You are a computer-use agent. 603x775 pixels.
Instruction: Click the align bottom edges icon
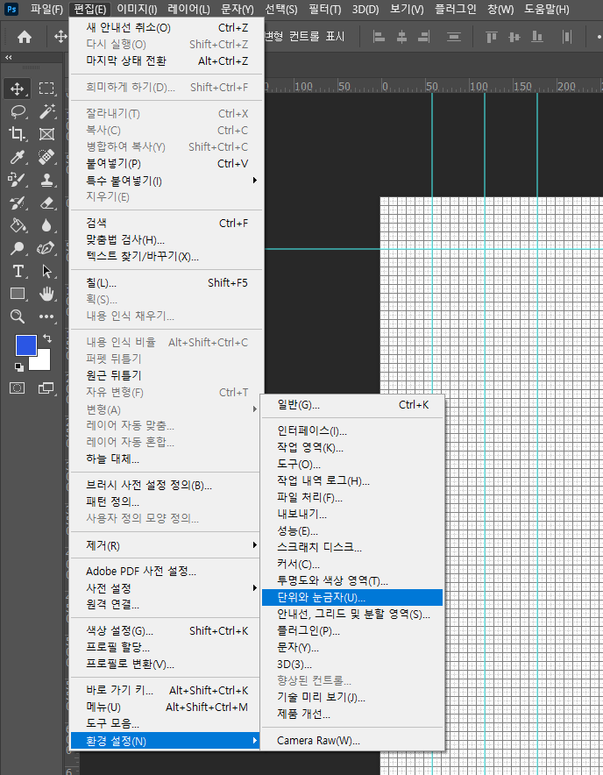pyautogui.click(x=536, y=37)
